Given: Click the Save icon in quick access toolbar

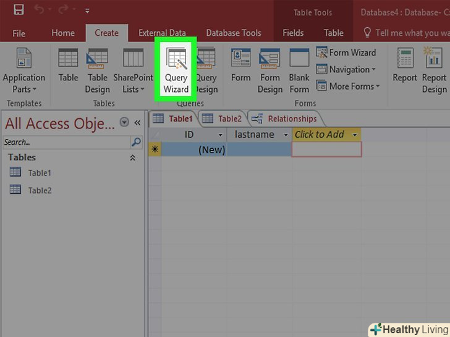Looking at the screenshot, I should click(19, 10).
